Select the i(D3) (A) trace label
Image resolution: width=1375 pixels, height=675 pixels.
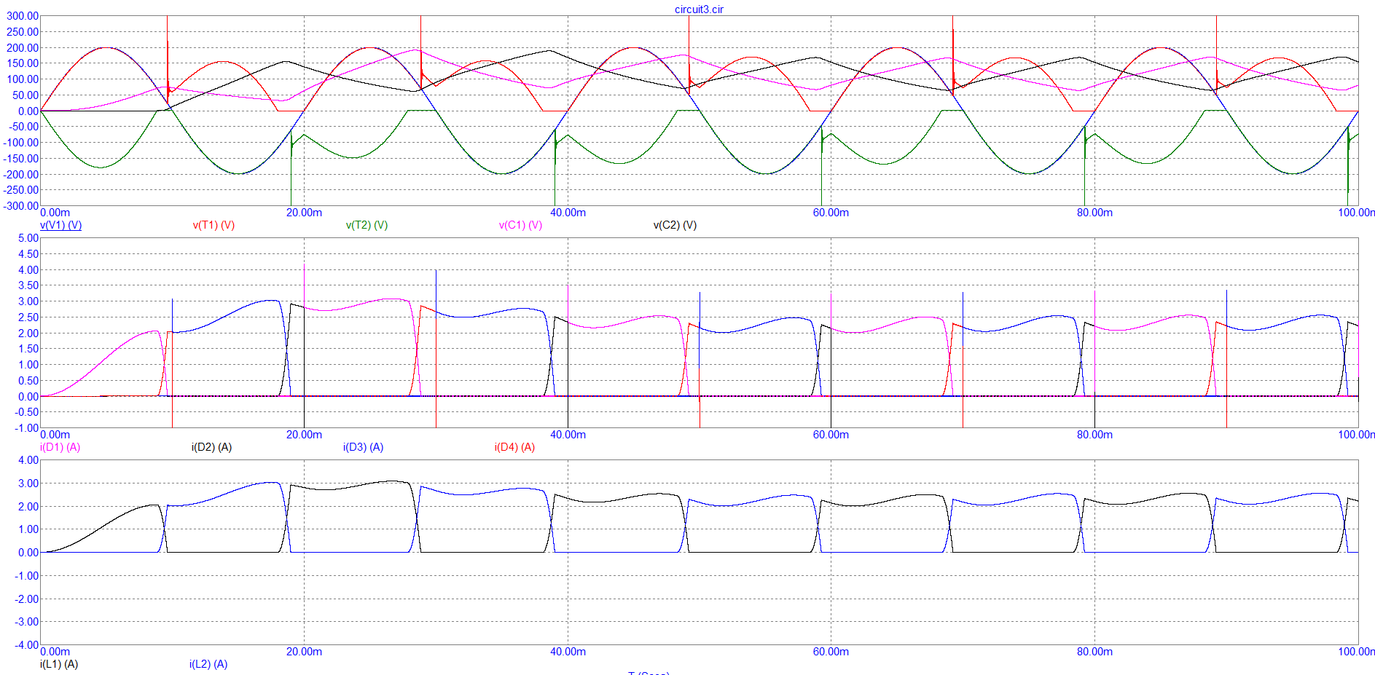[x=363, y=447]
